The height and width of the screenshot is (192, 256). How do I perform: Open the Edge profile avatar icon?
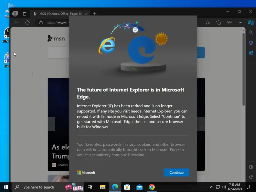15,13
